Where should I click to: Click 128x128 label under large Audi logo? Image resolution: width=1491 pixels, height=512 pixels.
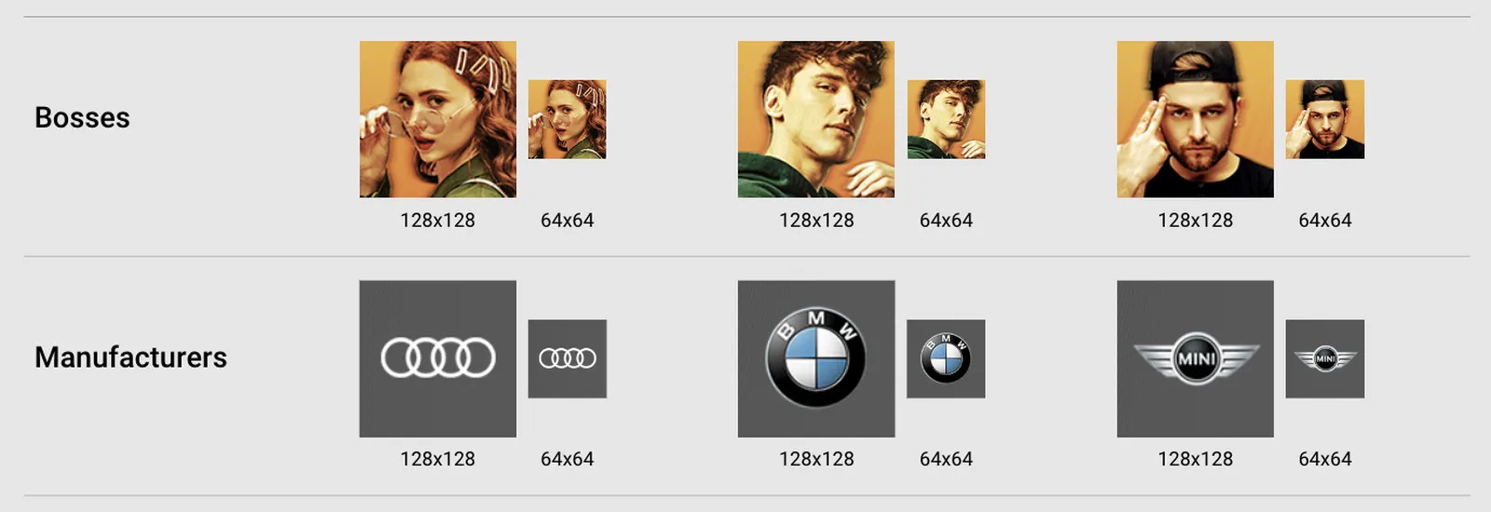coord(437,459)
